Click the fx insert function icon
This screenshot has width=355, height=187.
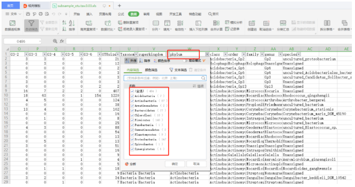[62, 41]
